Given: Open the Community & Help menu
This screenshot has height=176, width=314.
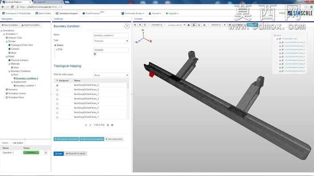Looking at the screenshot, I should [x=132, y=13].
